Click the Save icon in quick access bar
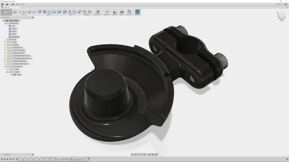This screenshot has height=162, width=289. [x=13, y=4]
